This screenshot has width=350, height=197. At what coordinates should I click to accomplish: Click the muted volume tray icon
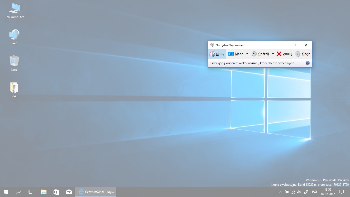coord(299,192)
